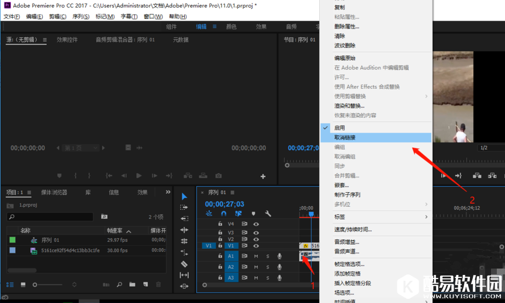Click Extract icon in program monitor
The height and width of the screenshot is (303, 505).
[x=492, y=175]
